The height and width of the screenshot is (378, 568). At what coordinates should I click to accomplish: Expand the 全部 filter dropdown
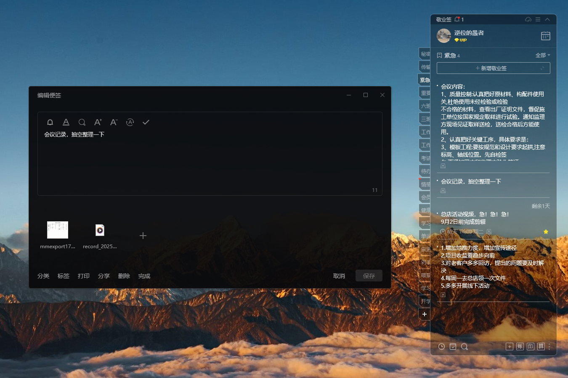pyautogui.click(x=543, y=55)
